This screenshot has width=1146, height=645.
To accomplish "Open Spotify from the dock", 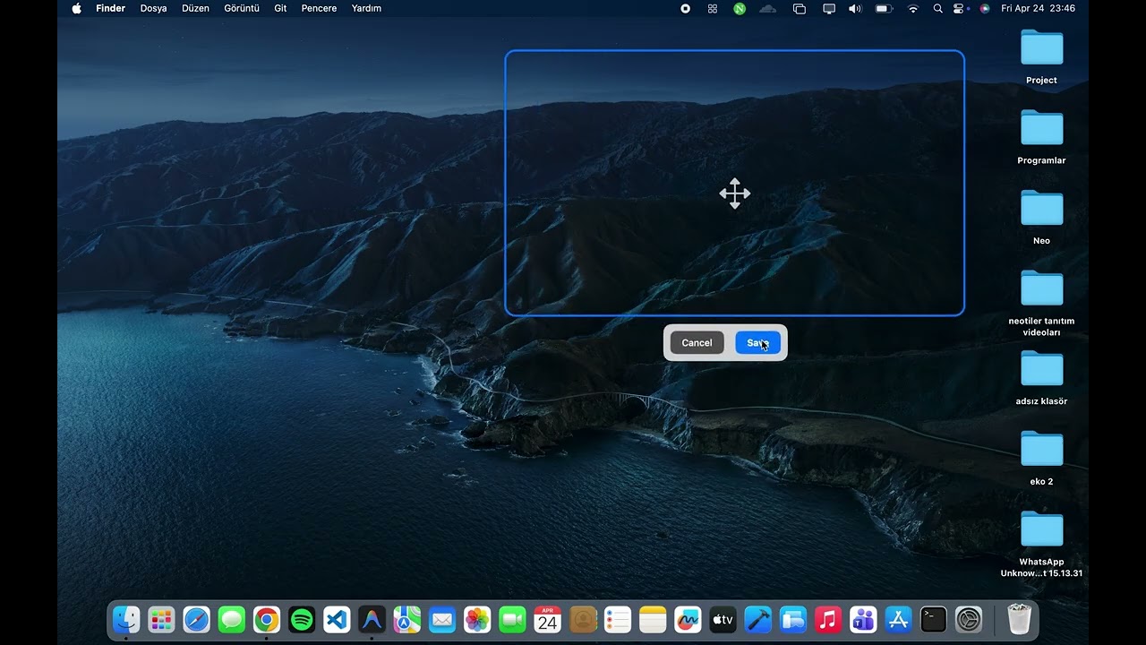I will point(302,619).
